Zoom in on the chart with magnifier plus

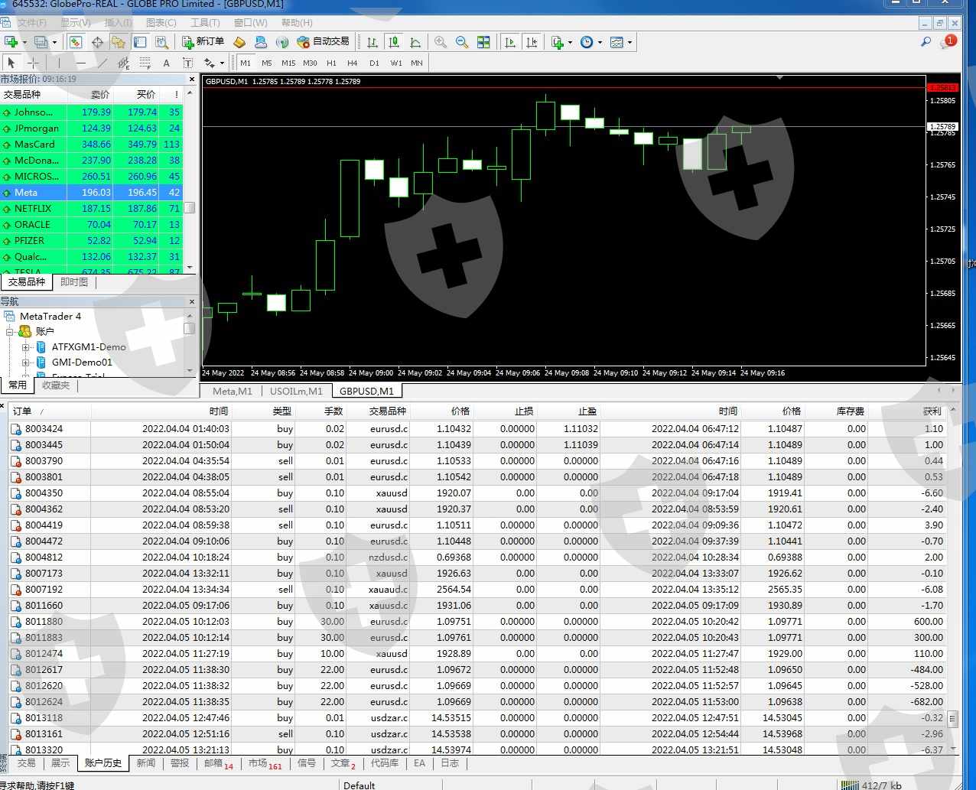pyautogui.click(x=441, y=42)
